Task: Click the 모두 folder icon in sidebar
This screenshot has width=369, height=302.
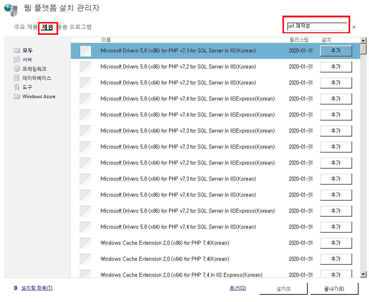Action: click(x=17, y=50)
